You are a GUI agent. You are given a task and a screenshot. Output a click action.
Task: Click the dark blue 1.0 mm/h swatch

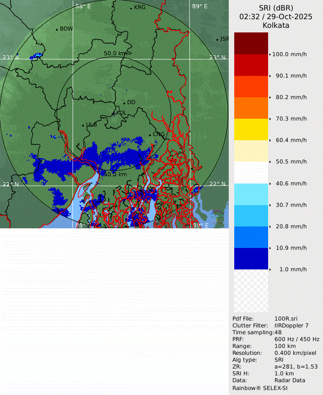[x=251, y=258]
